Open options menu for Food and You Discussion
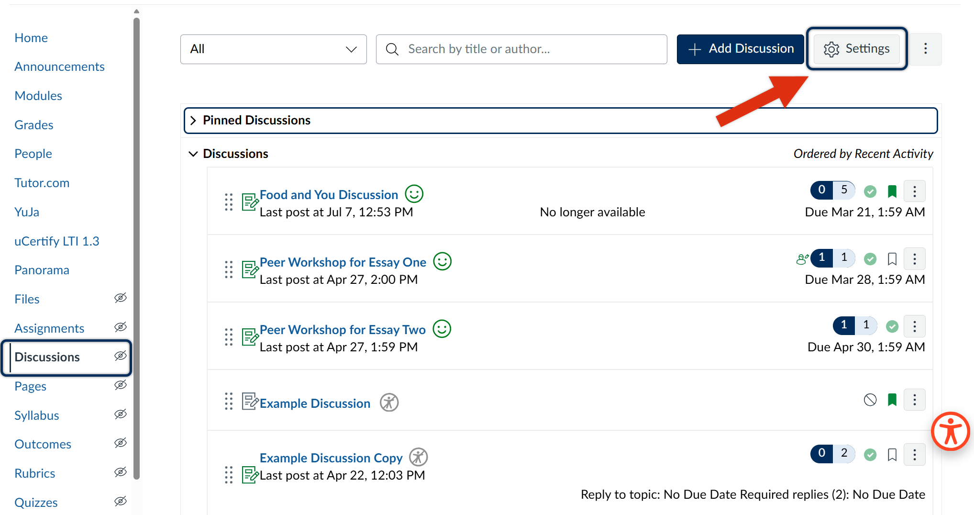This screenshot has width=974, height=515. 915,191
